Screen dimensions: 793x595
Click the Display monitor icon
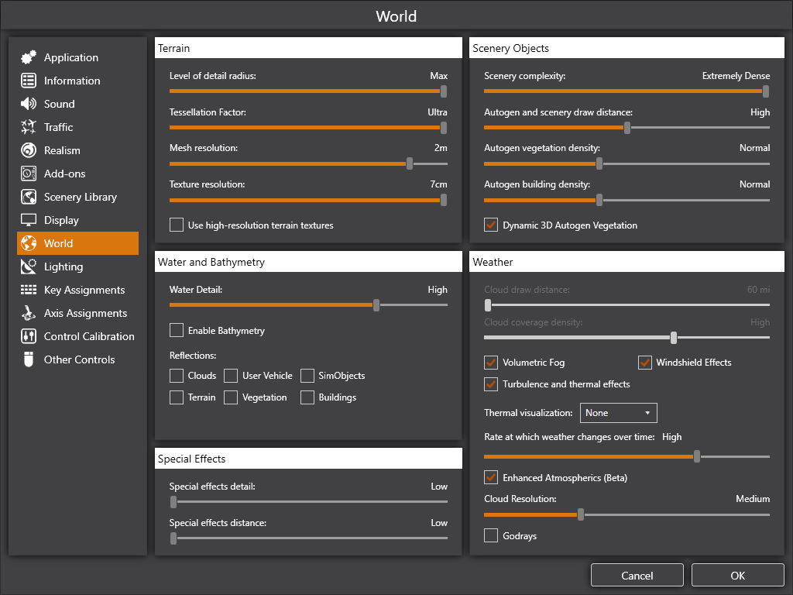pyautogui.click(x=29, y=220)
